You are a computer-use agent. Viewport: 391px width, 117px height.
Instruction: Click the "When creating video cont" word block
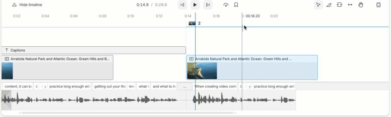point(216,86)
